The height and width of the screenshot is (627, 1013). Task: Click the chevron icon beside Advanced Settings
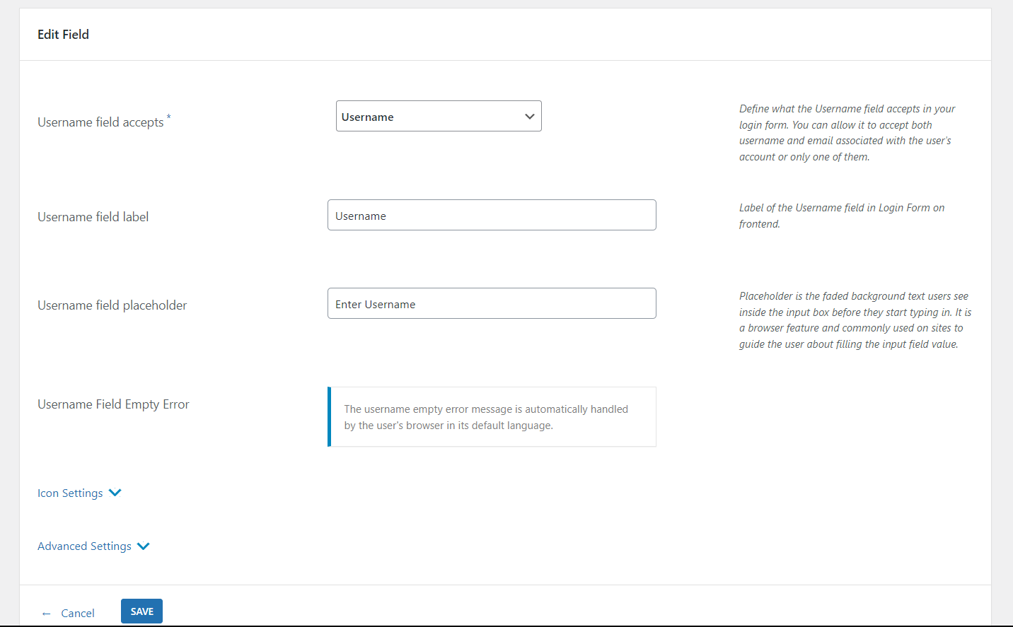144,546
